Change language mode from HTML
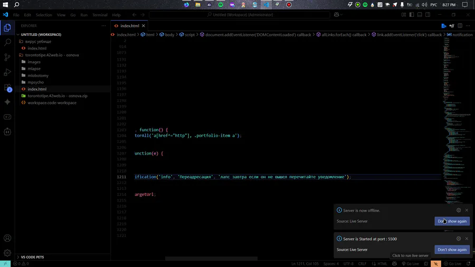This screenshot has height=267, width=475. [382, 264]
